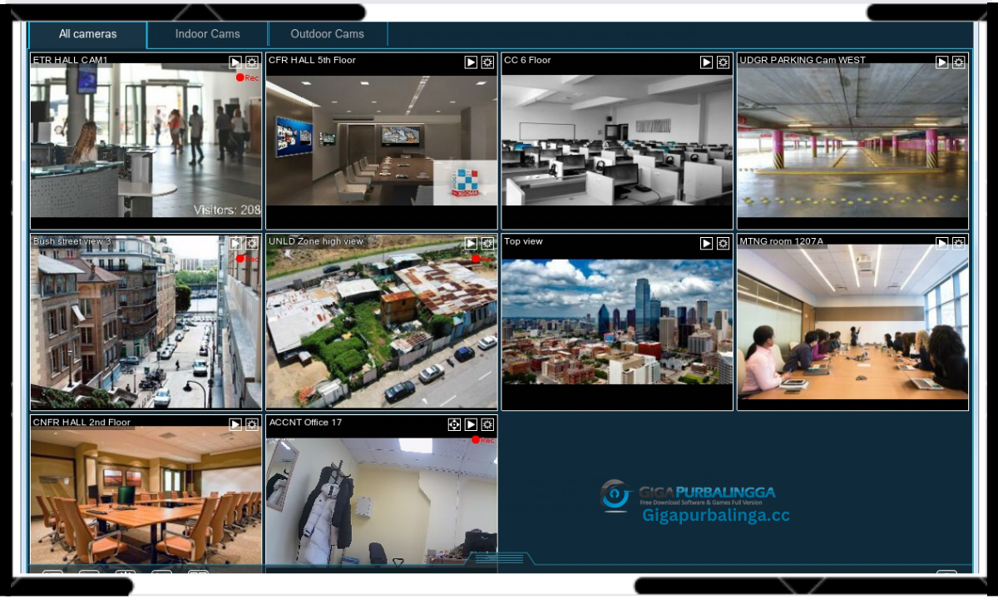Open settings for ETR HALL CAM1
The width and height of the screenshot is (998, 599).
(252, 62)
